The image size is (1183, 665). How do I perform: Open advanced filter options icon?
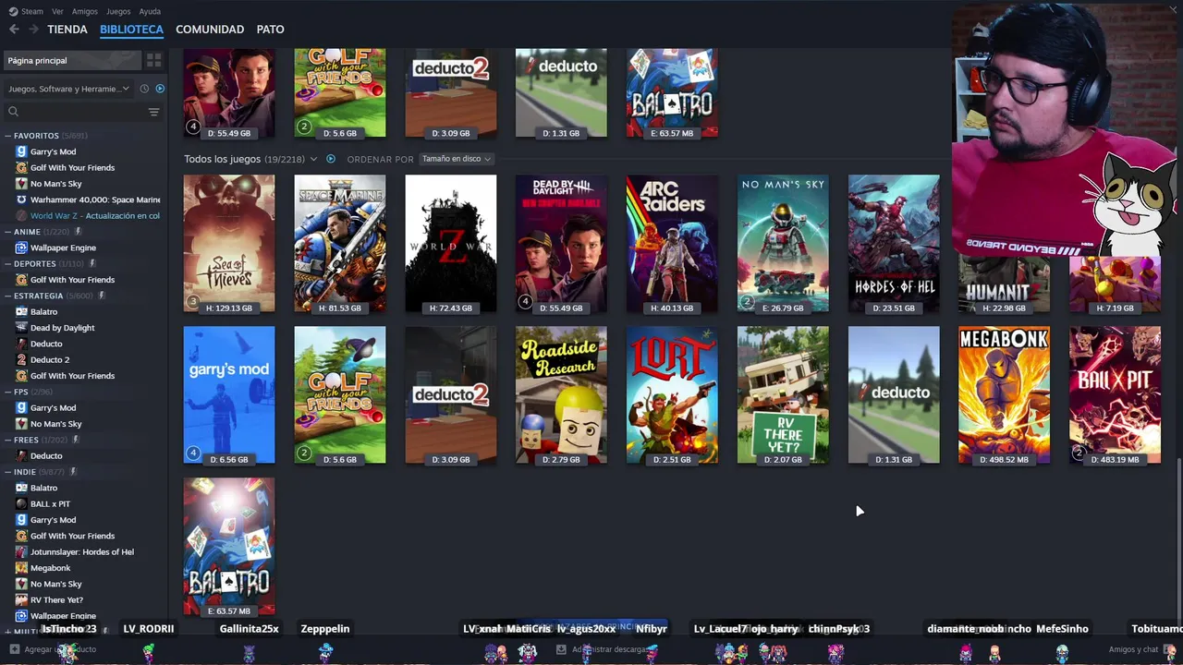click(x=153, y=112)
